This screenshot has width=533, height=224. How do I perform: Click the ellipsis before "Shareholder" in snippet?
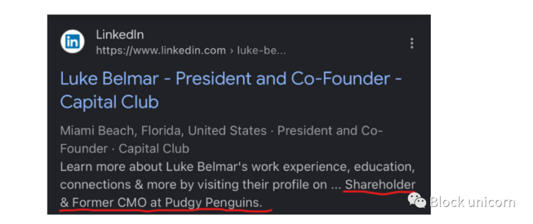pyautogui.click(x=336, y=186)
